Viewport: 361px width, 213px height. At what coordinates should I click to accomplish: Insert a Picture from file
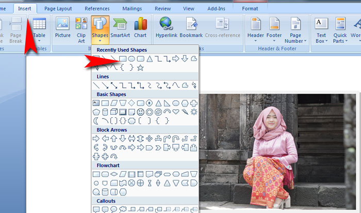coord(62,28)
